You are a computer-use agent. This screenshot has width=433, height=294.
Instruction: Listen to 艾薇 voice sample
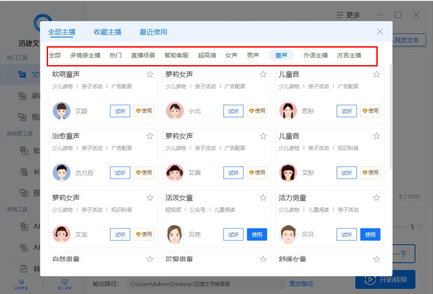233,173
